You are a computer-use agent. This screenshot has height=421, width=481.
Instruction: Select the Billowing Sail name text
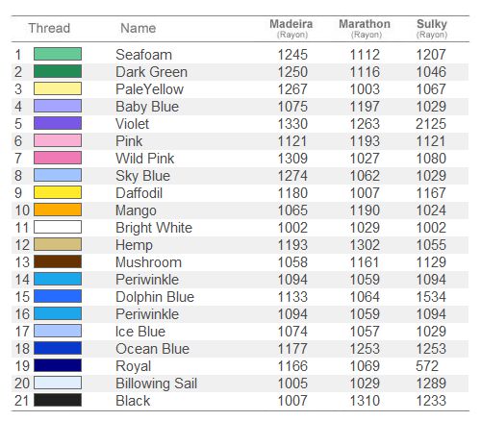pyautogui.click(x=157, y=384)
